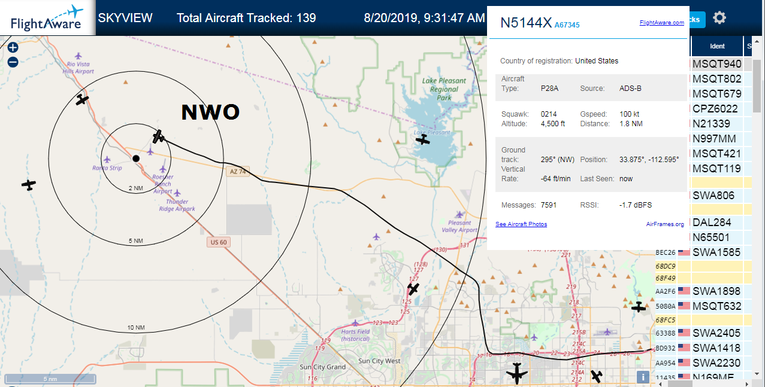Viewport: 765px width, 387px height.
Task: Click the Pleasant Valley Airport symbol
Action: [459, 214]
